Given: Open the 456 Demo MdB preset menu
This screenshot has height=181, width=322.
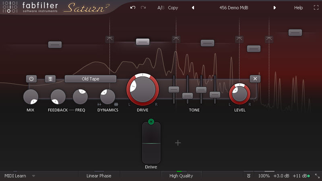Looking at the screenshot, I should pos(234,8).
